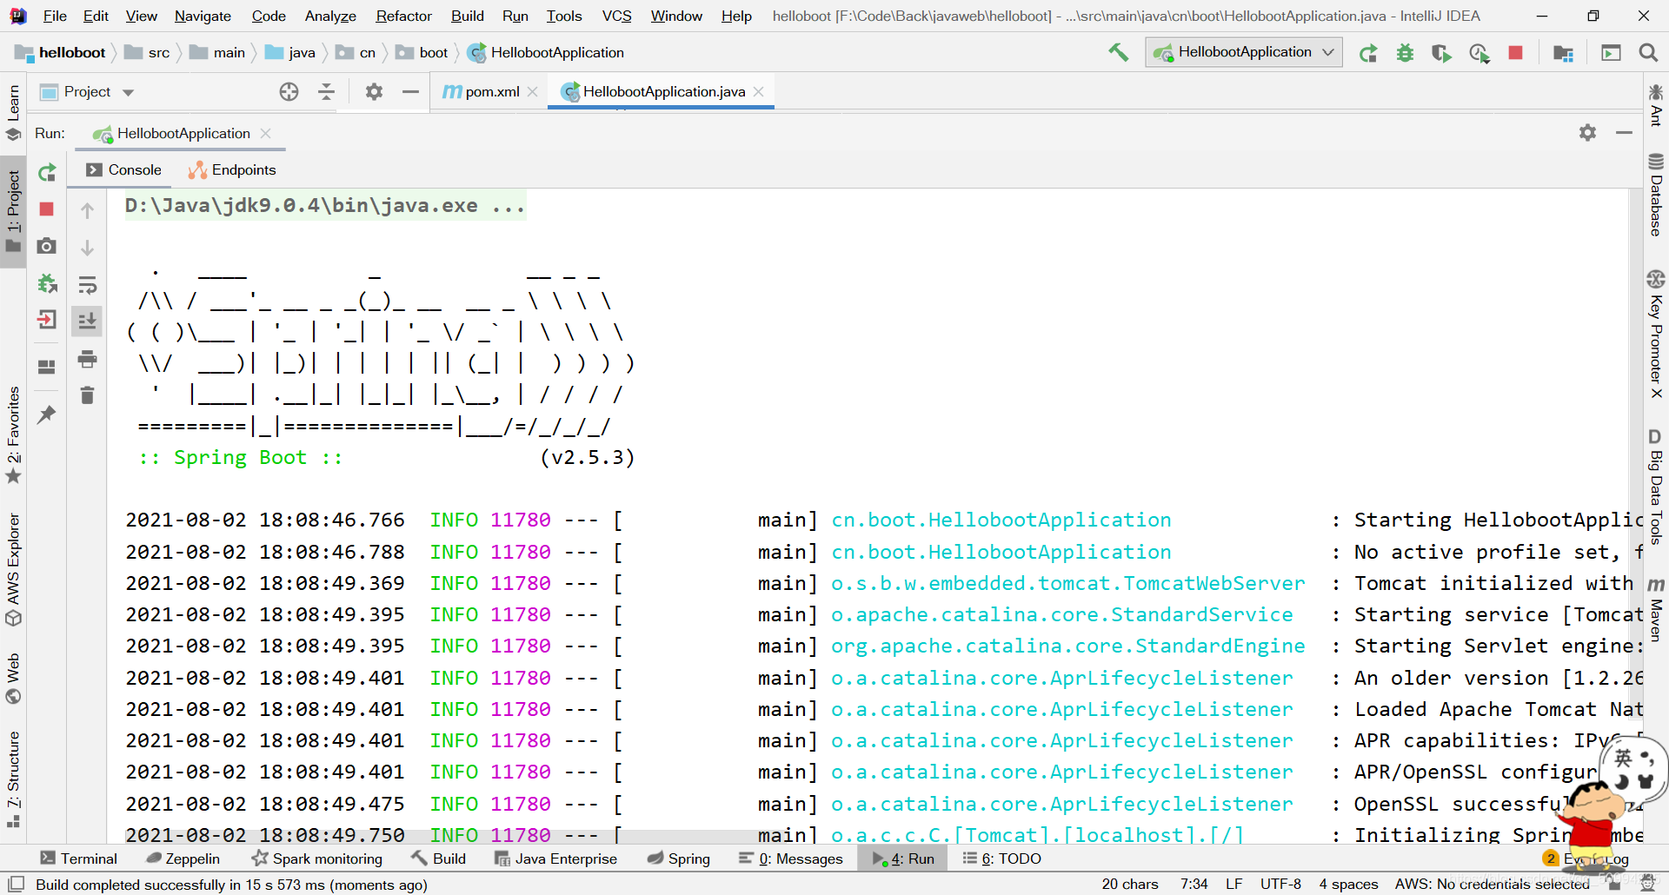The width and height of the screenshot is (1669, 895).
Task: Switch to Endpoints tab
Action: [x=232, y=170]
